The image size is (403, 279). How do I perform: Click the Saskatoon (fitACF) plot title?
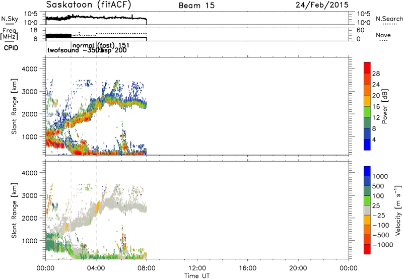pos(89,5)
